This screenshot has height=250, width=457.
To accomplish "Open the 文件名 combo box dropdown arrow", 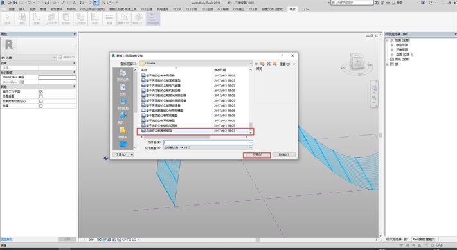I will click(x=251, y=143).
